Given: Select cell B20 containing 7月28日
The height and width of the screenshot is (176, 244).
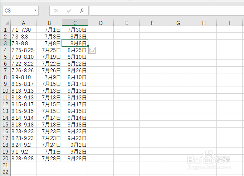Looking at the screenshot, I should [49, 158].
